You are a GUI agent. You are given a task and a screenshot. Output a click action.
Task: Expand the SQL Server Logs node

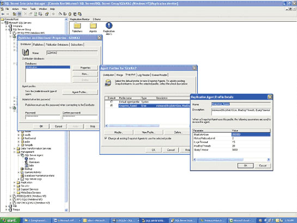pos(19,179)
